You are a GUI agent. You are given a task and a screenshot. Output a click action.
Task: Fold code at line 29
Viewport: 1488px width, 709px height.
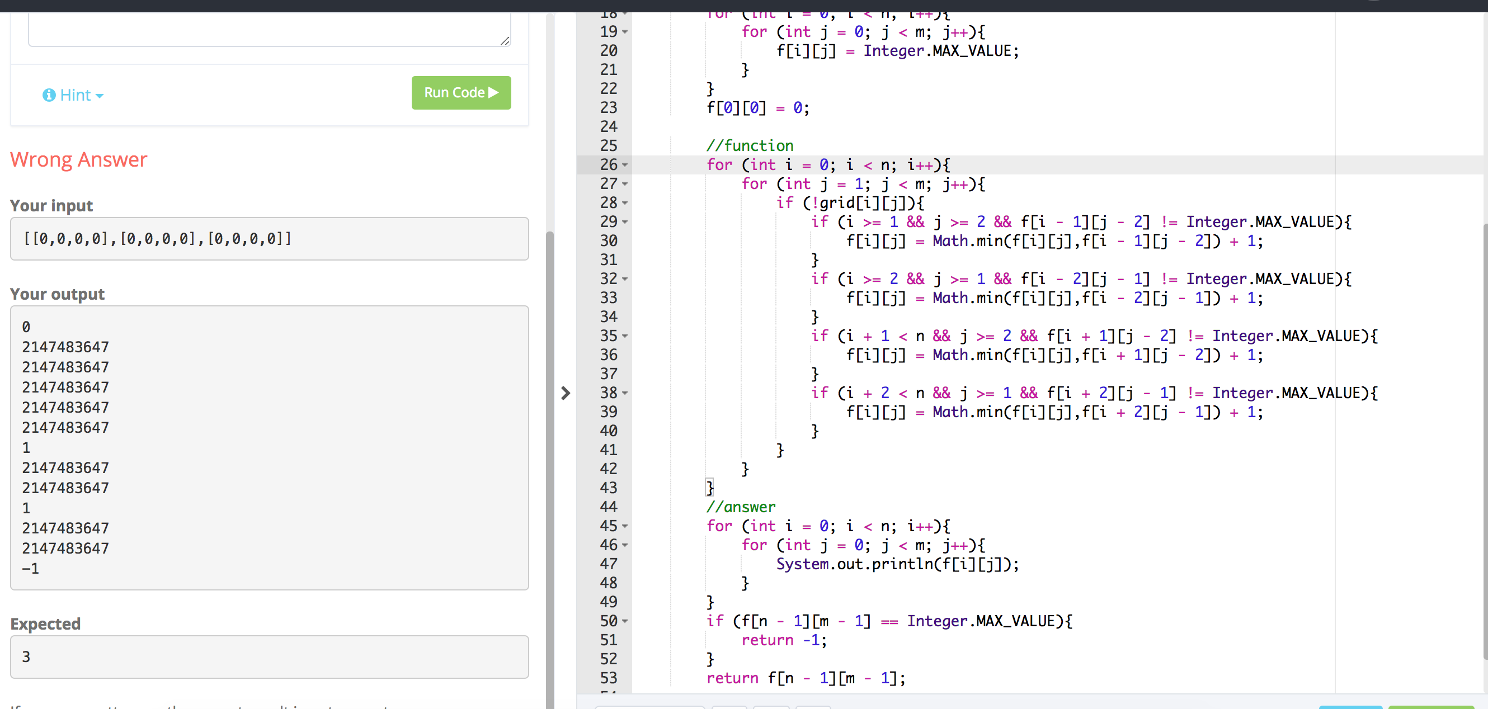pos(625,223)
